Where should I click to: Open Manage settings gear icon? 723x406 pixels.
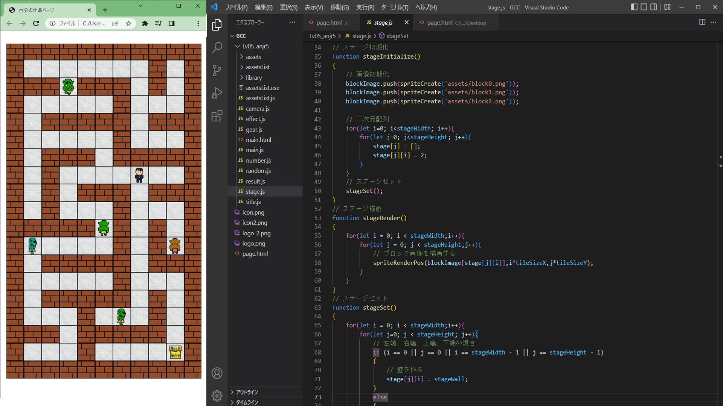coord(217,395)
